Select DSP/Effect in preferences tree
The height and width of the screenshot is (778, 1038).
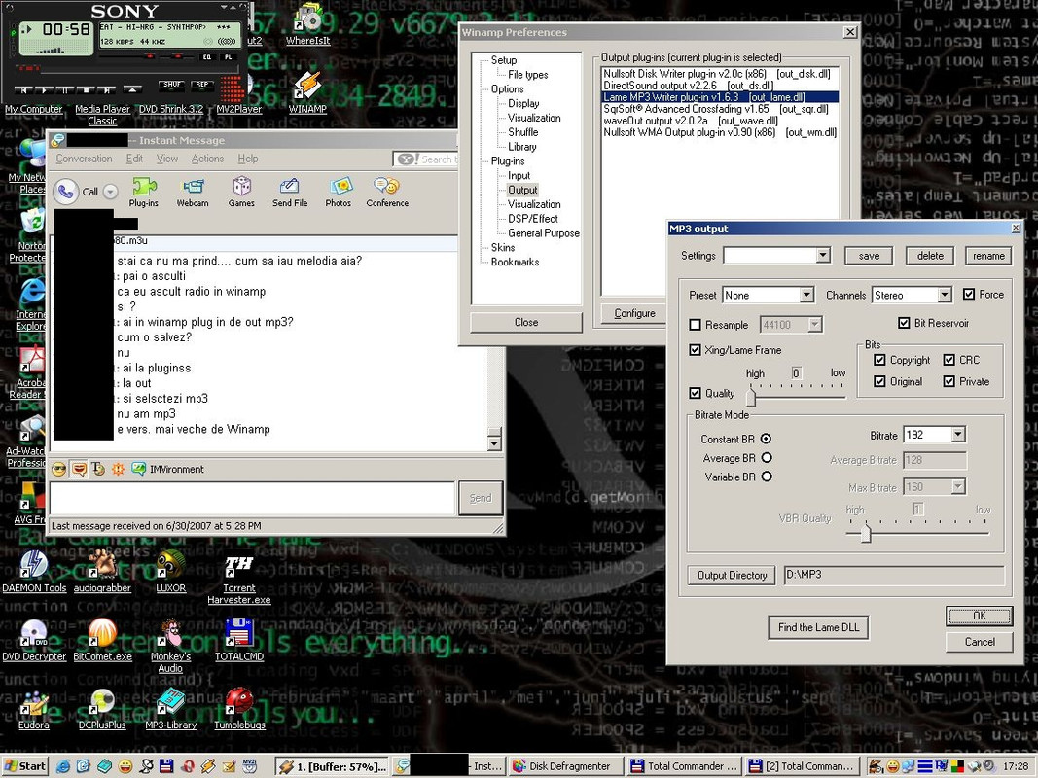(x=533, y=218)
